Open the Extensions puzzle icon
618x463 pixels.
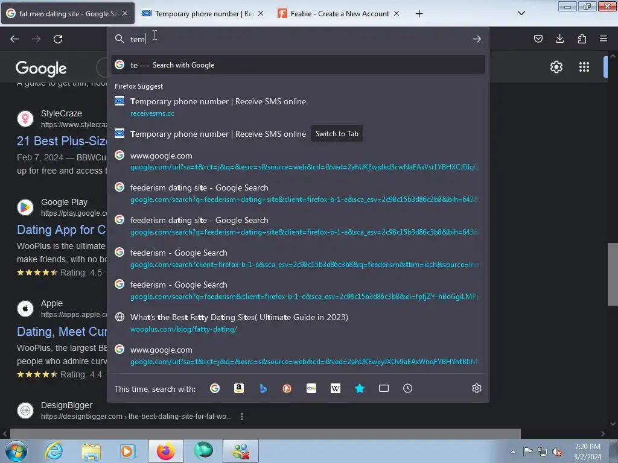click(x=582, y=39)
